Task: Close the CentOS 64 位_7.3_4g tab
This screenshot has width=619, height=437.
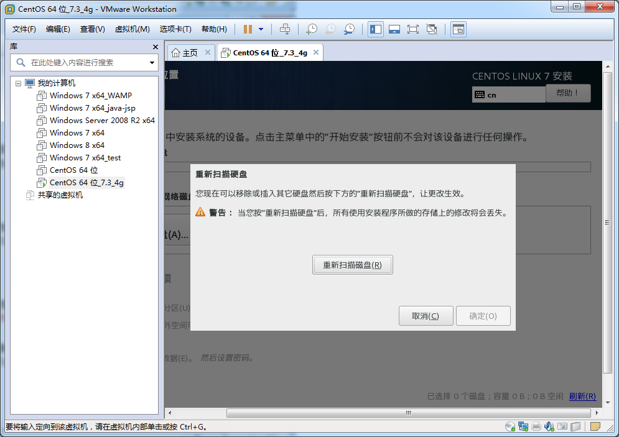Action: tap(316, 52)
